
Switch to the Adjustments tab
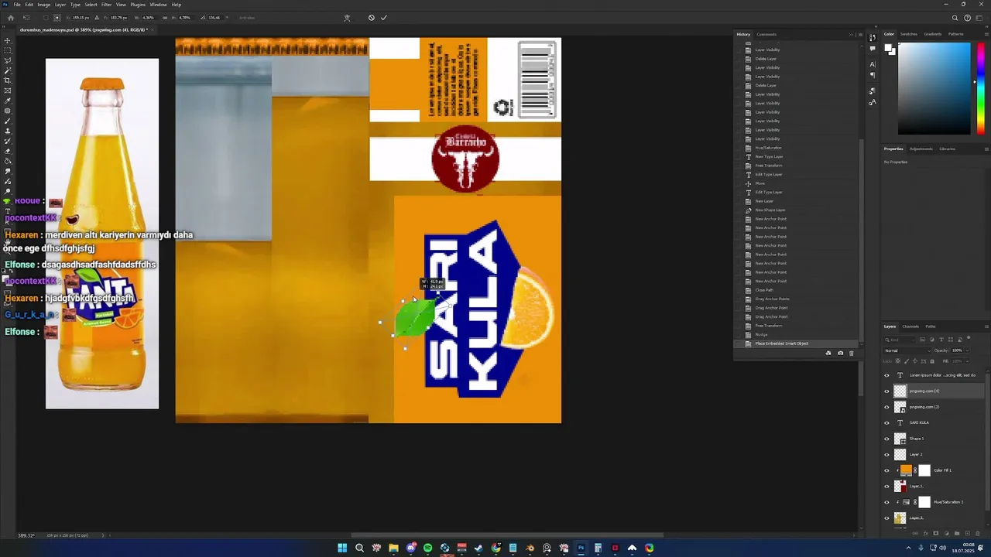pyautogui.click(x=921, y=149)
